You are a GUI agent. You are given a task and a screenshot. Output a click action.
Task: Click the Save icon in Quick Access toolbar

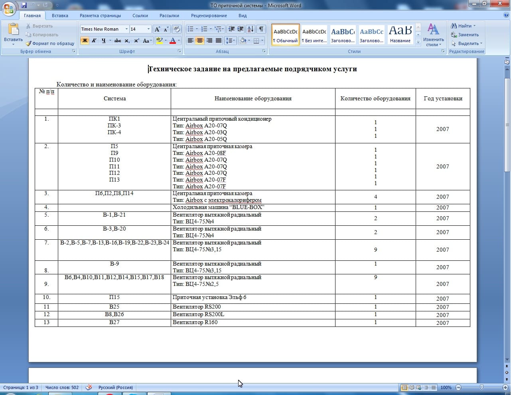click(x=24, y=5)
